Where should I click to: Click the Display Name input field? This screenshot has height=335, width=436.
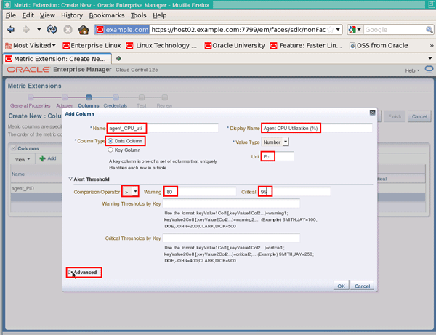(317, 128)
